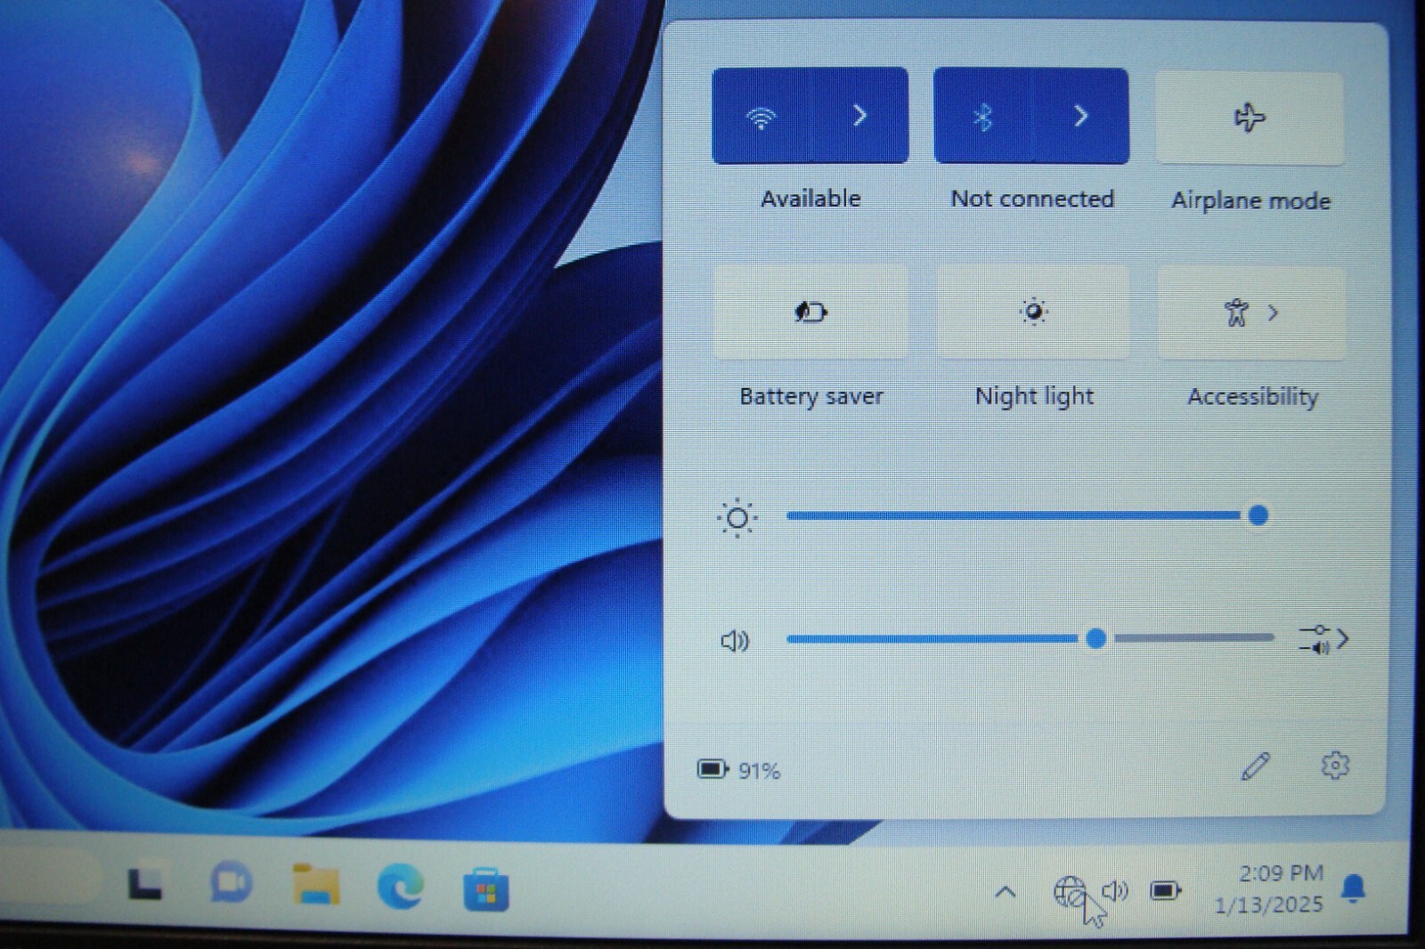Open Microsoft Store from taskbar
This screenshot has width=1425, height=949.
(485, 888)
